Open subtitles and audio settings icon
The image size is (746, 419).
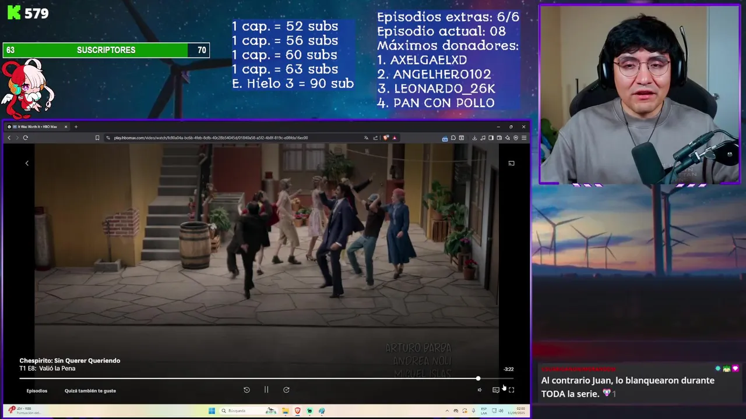pyautogui.click(x=495, y=390)
